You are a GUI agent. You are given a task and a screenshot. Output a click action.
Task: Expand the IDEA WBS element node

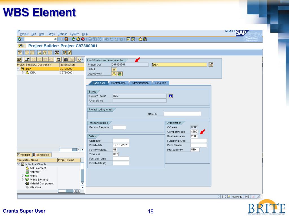[23, 73]
